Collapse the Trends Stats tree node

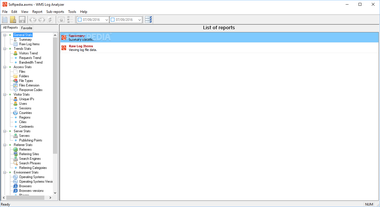(x=5, y=49)
